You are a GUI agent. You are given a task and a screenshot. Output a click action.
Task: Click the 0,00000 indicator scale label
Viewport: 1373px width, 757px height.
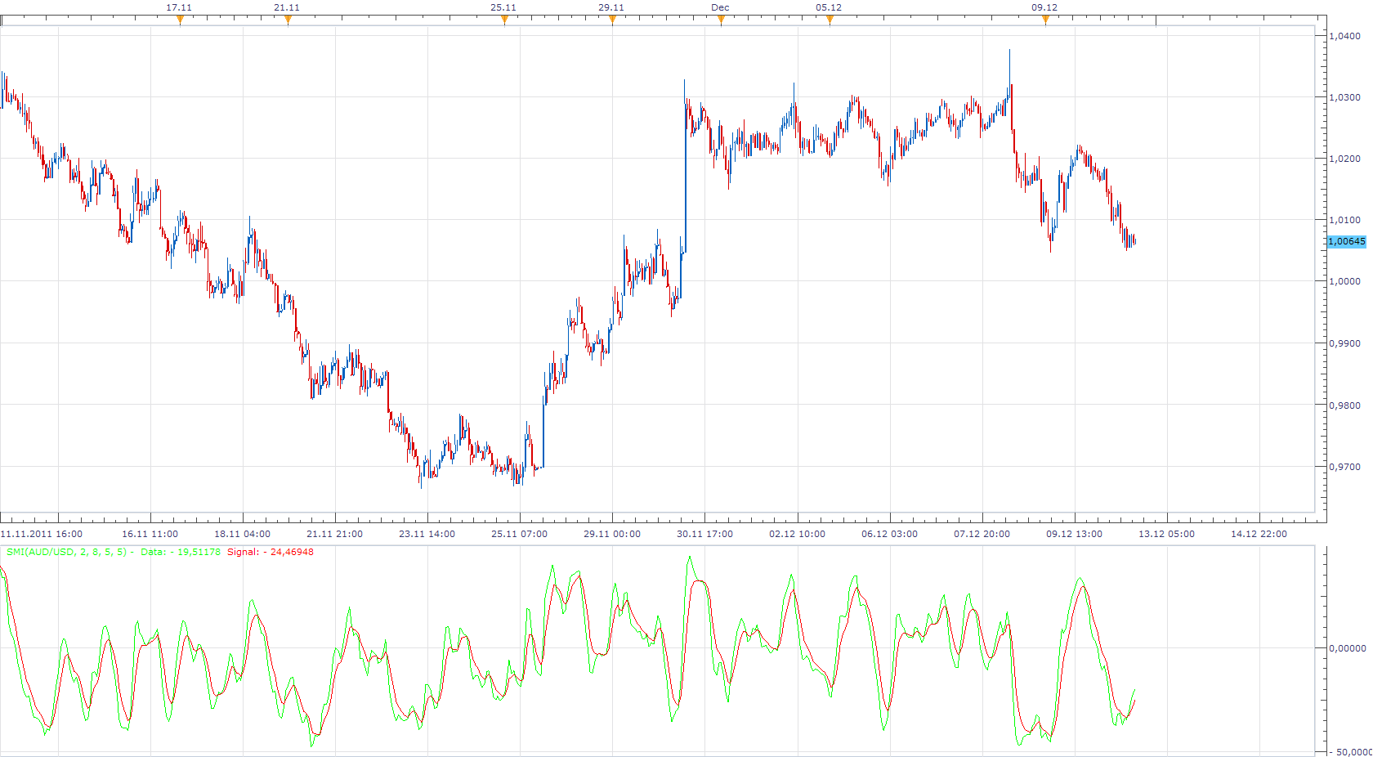(x=1347, y=648)
